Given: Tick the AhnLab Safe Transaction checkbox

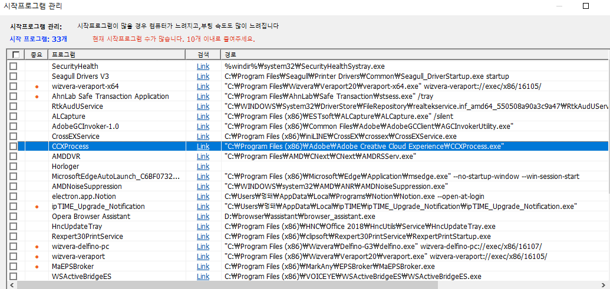Looking at the screenshot, I should click(x=14, y=97).
